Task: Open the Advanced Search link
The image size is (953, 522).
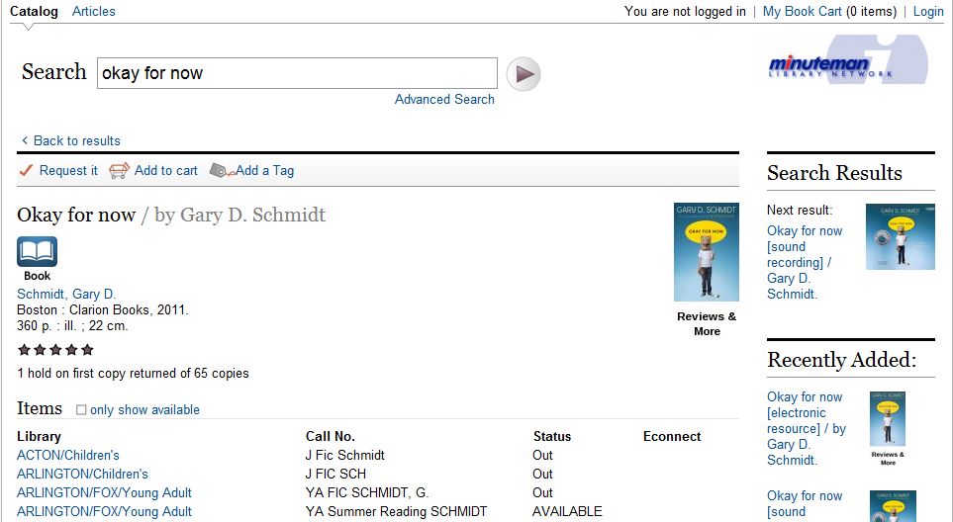Action: (x=444, y=99)
